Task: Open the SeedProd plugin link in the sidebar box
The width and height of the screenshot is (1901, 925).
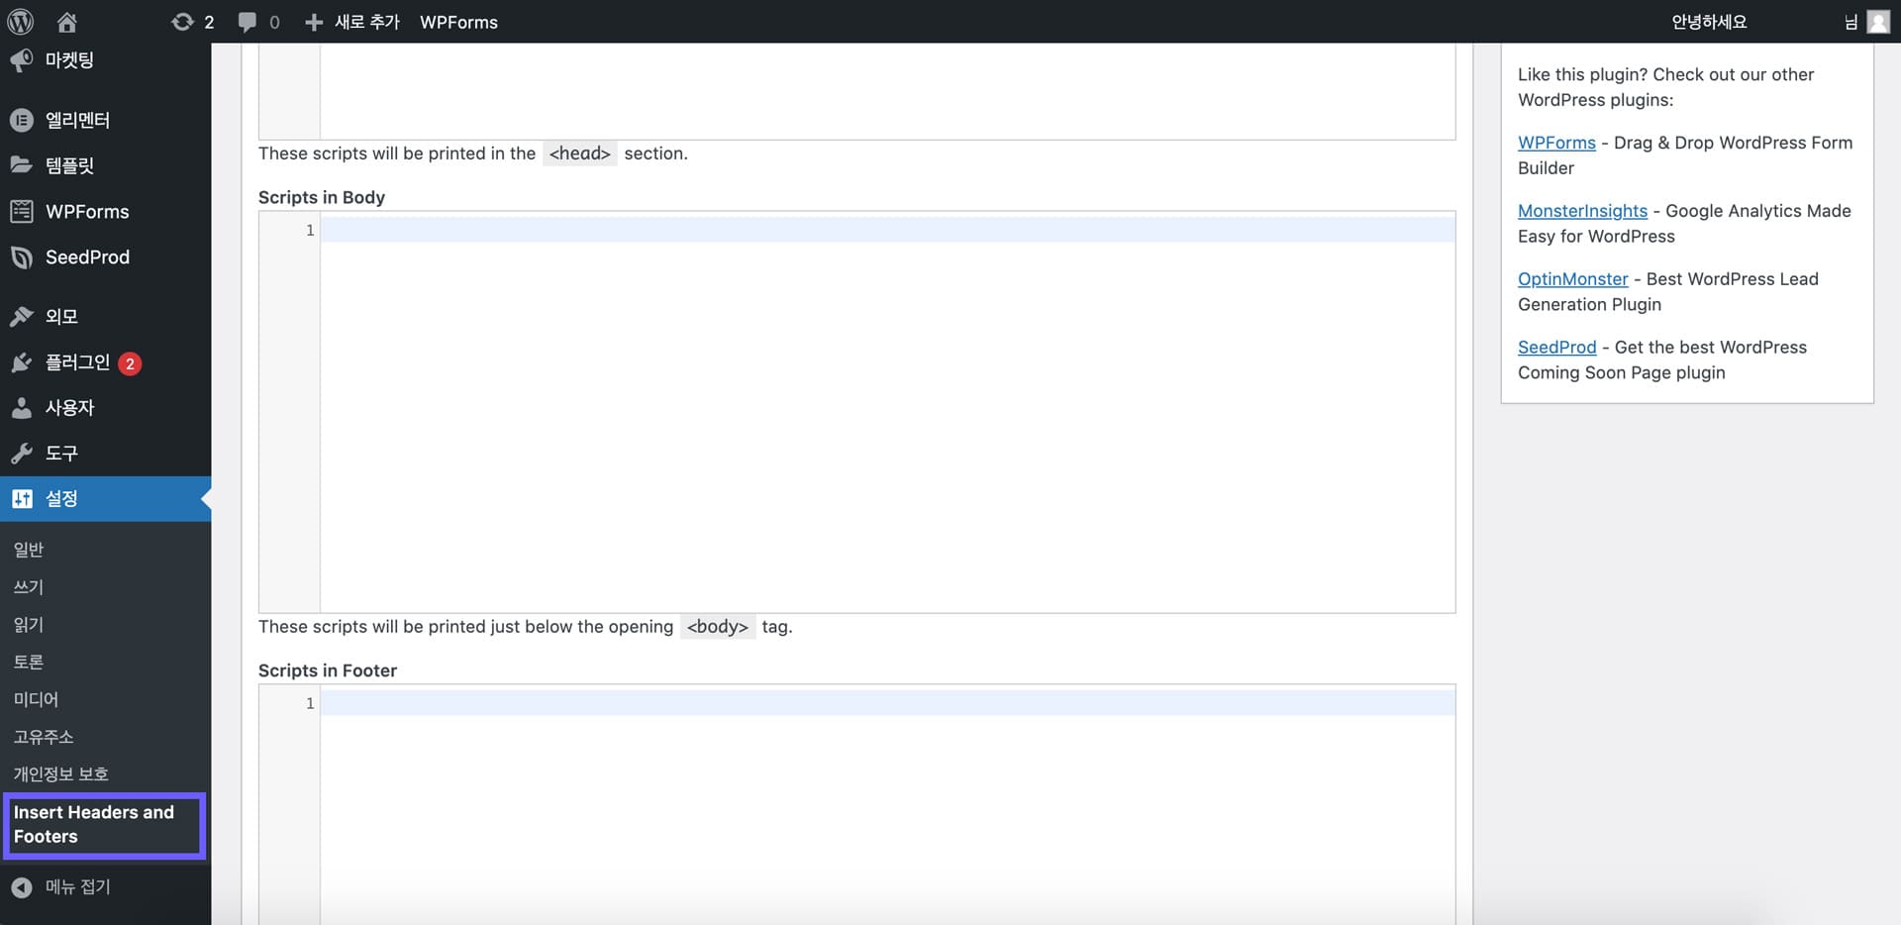Action: [x=1556, y=348]
